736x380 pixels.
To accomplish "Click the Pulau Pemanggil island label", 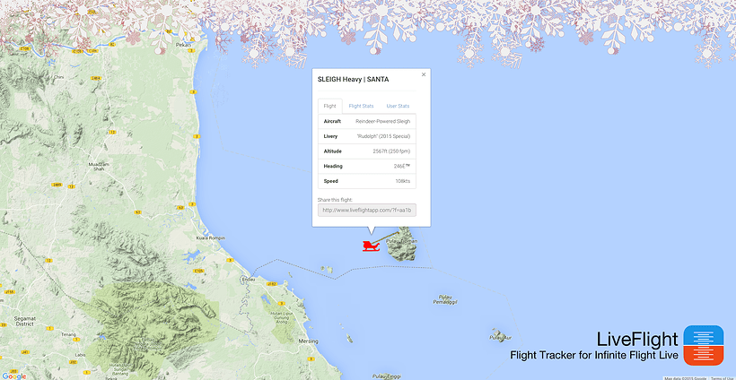I will coord(445,300).
